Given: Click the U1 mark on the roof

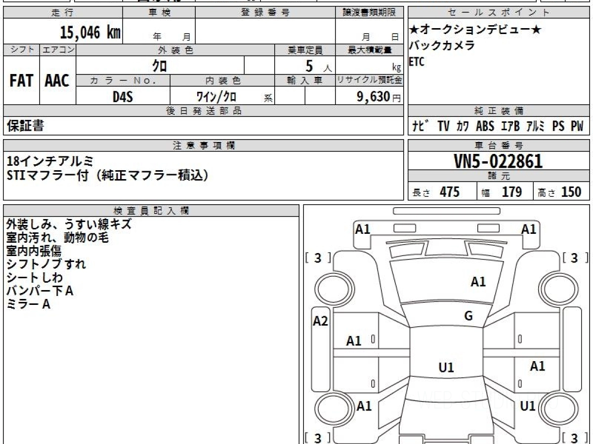Looking at the screenshot, I should coord(446,368).
